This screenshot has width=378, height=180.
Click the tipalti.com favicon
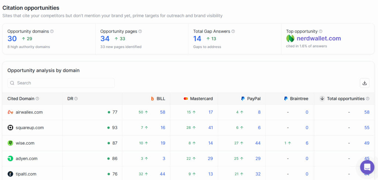(x=10, y=174)
